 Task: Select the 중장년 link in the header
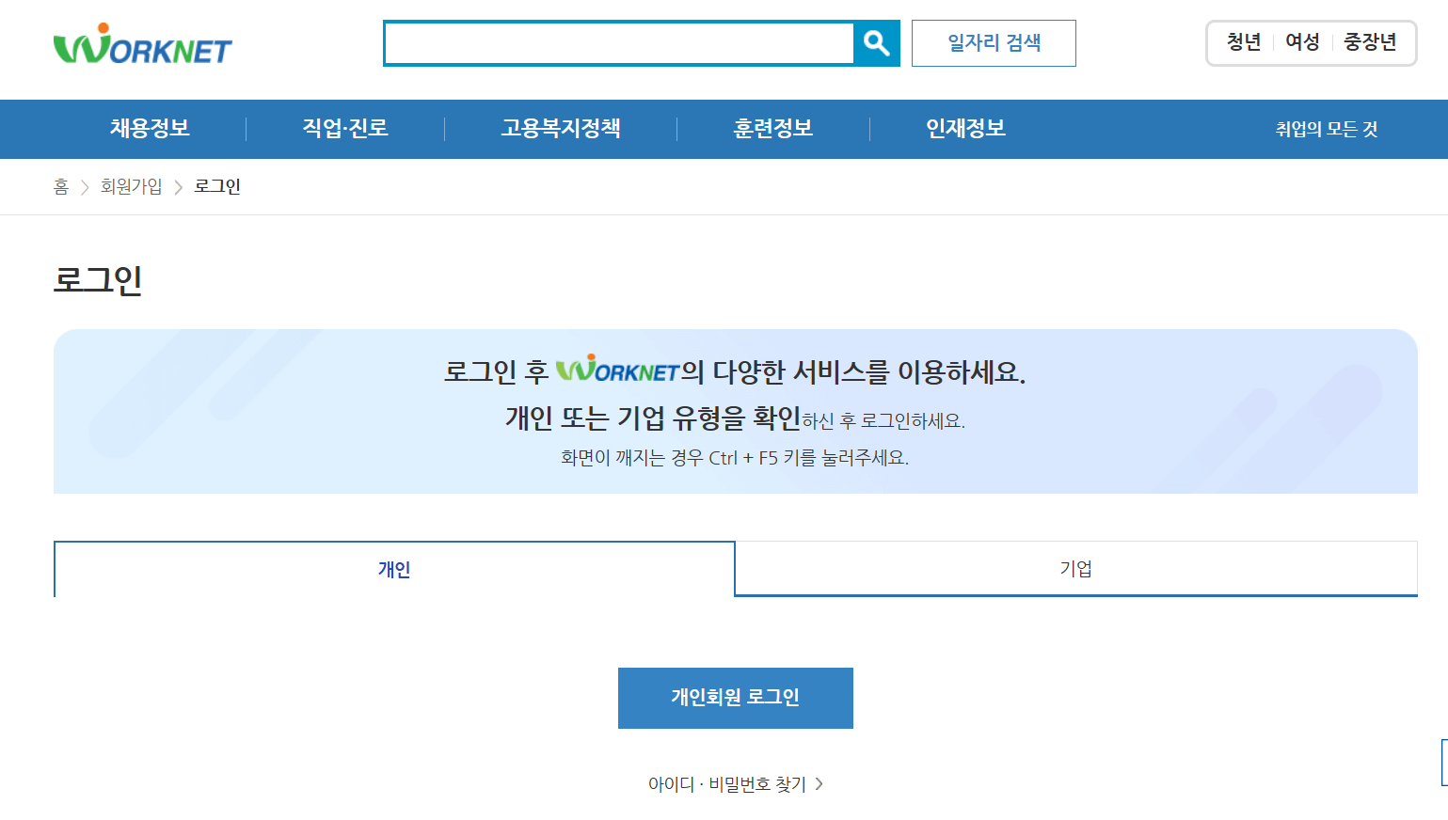click(x=1372, y=42)
